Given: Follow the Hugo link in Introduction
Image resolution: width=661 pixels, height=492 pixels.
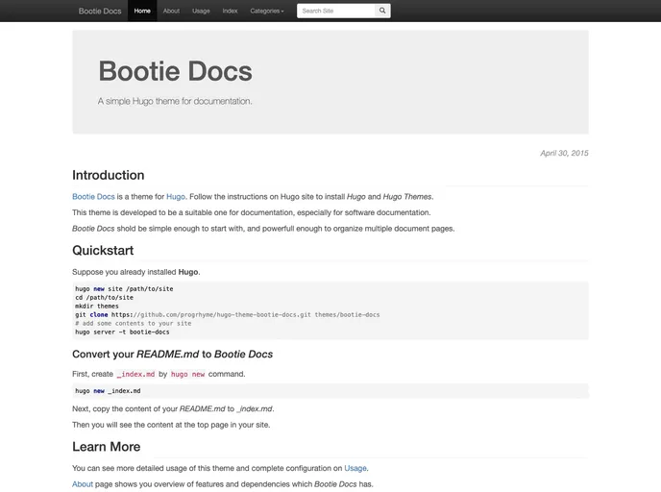Looking at the screenshot, I should (x=176, y=196).
